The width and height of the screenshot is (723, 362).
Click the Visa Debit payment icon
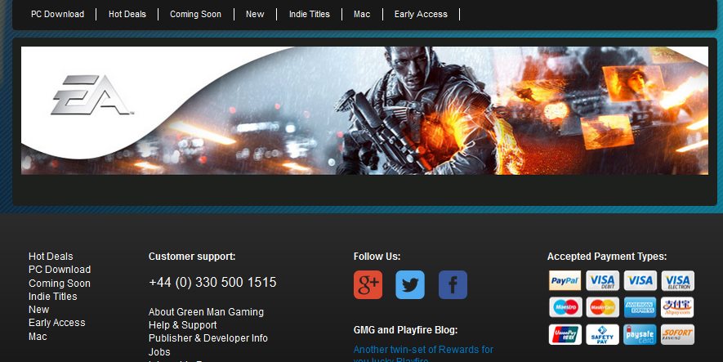[x=603, y=280]
